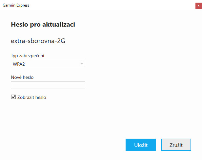Select the WPA2 security type combo box
Image resolution: width=202 pixels, height=160 pixels.
48,64
